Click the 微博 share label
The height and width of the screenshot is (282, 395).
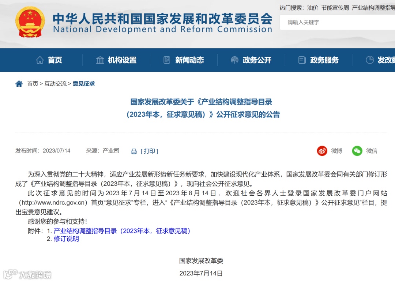336,151
